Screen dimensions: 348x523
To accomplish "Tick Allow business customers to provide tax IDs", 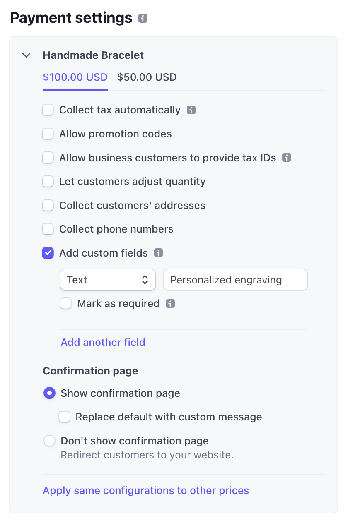I will tap(48, 158).
